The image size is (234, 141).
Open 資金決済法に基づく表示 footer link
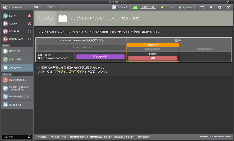[x=124, y=137]
